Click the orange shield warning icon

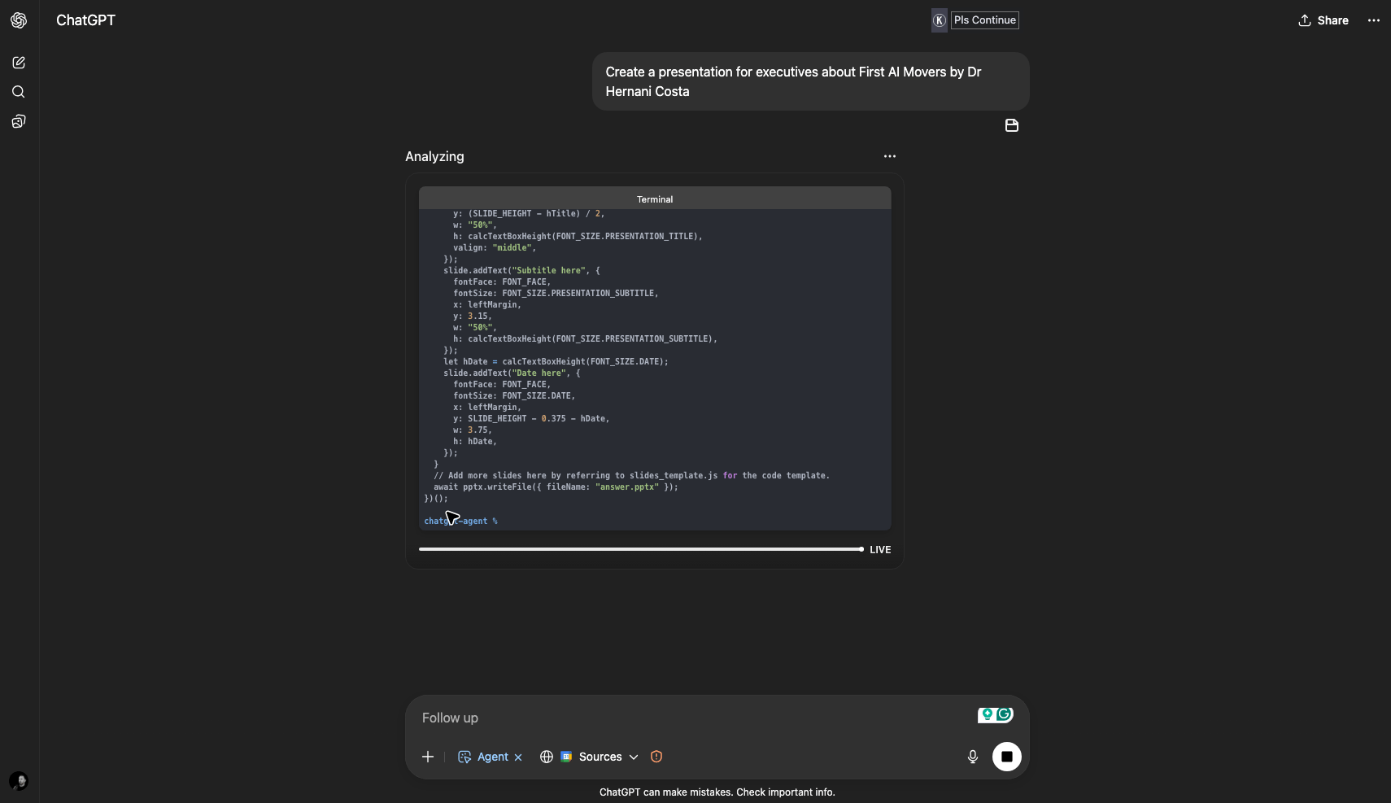(x=656, y=757)
